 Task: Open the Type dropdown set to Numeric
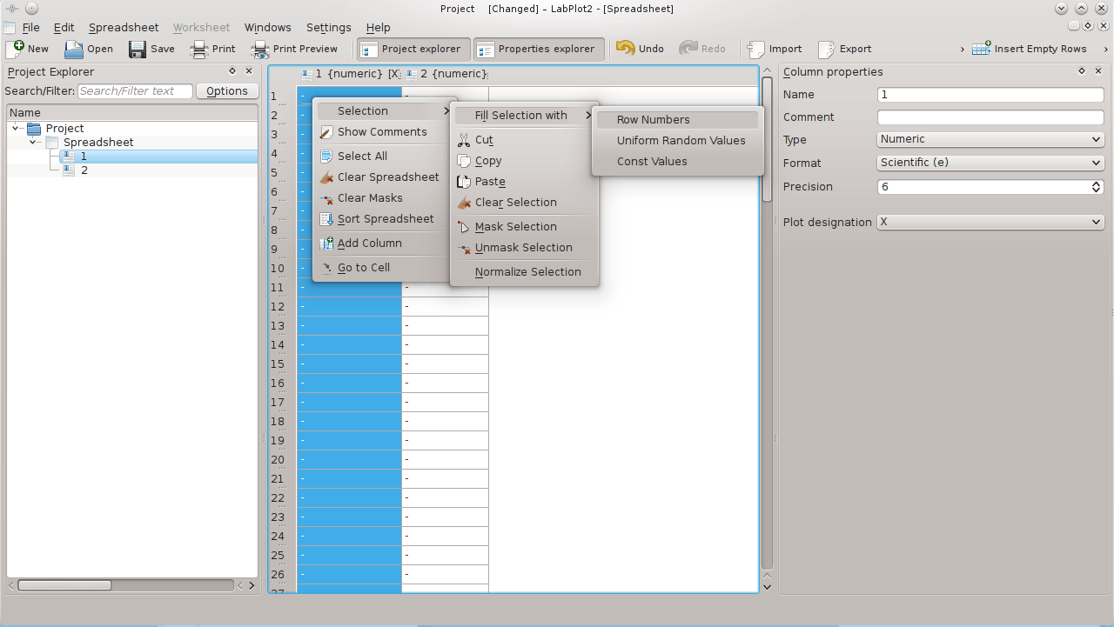point(990,139)
